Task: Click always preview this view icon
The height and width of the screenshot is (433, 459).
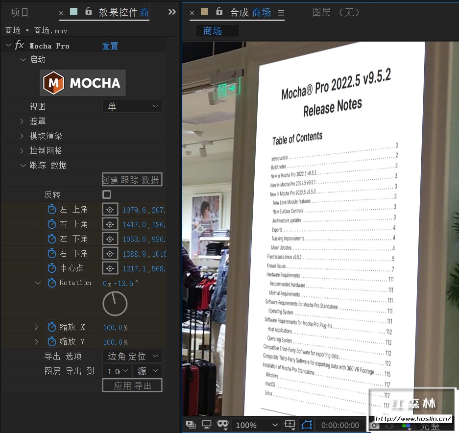Action: (191, 425)
